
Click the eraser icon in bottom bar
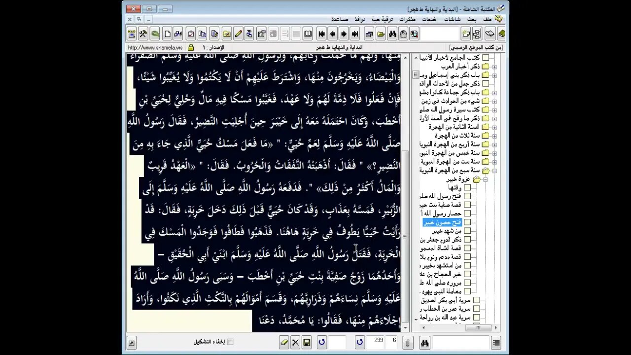point(284,342)
